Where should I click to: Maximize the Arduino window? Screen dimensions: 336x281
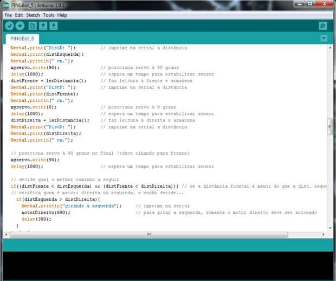(x=310, y=4)
